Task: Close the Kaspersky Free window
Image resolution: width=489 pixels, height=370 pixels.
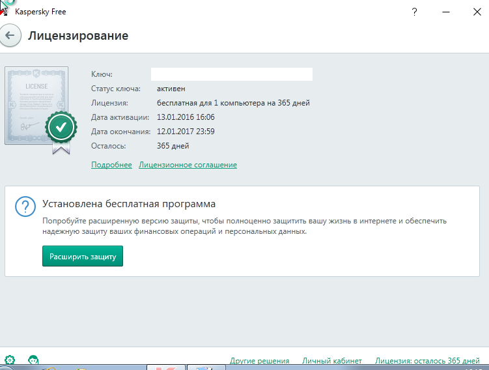Action: (477, 12)
